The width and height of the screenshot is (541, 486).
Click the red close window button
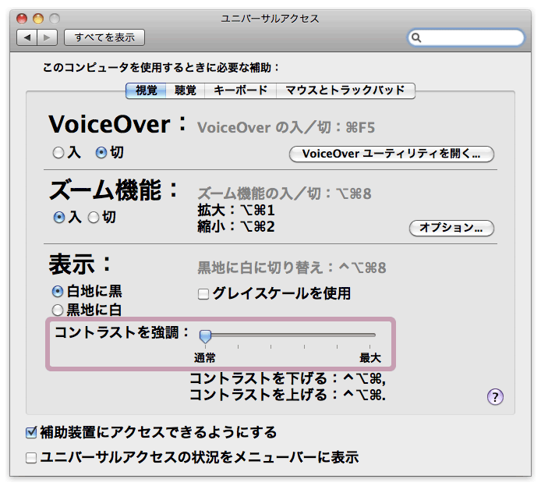[x=22, y=18]
